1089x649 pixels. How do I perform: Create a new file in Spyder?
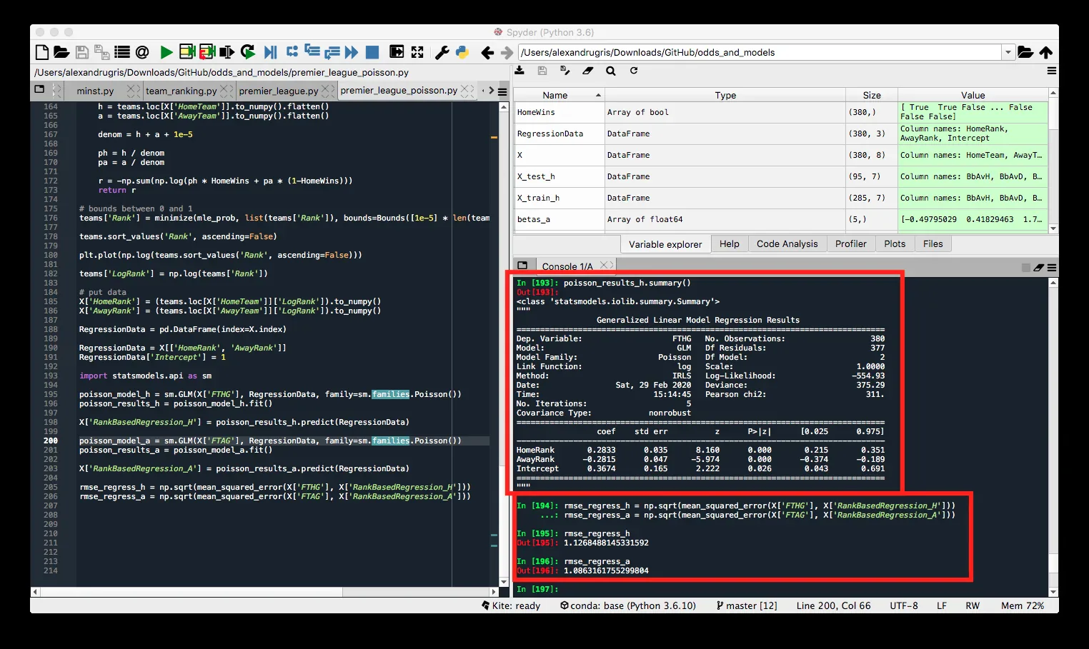(x=42, y=52)
